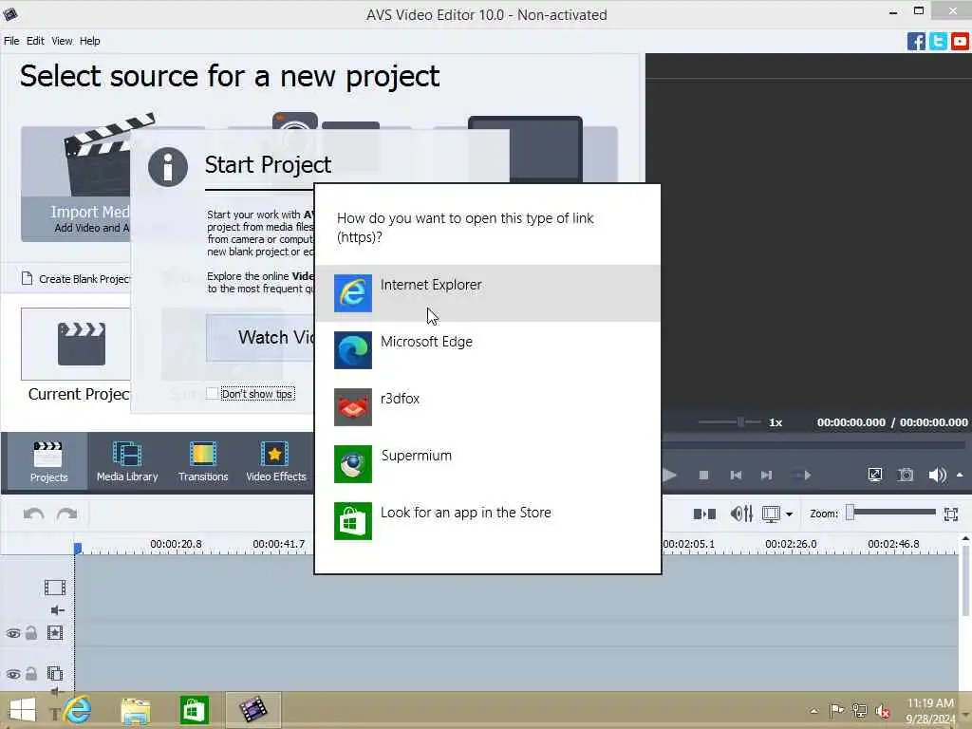Screen dimensions: 972x729
Task: Click the zoom to fit timeline icon
Action: (951, 514)
